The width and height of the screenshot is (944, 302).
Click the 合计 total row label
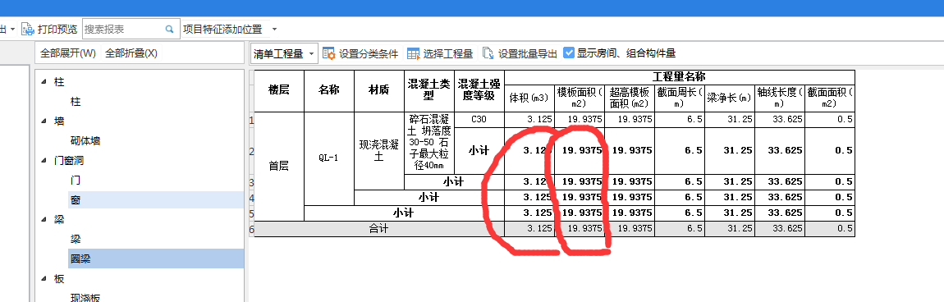coord(378,229)
